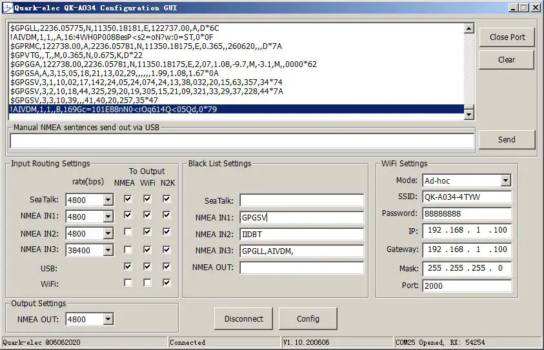This screenshot has width=544, height=350.
Task: Click the Quark-elec app icon in title bar
Action: 8,8
